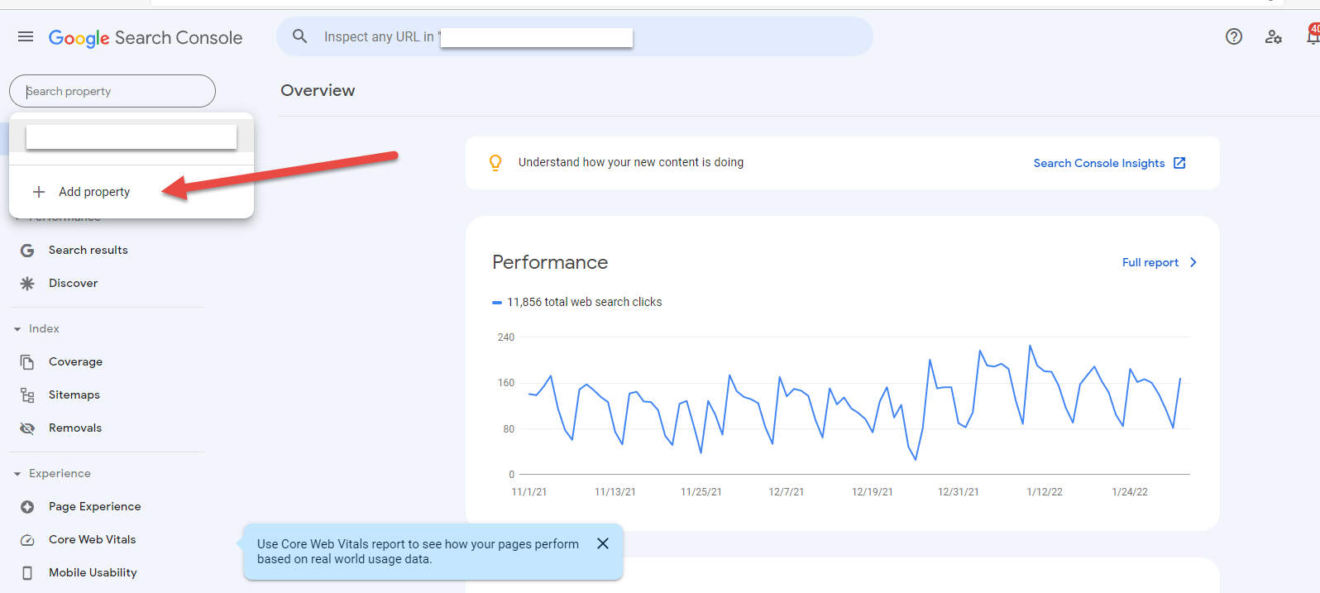The width and height of the screenshot is (1320, 593).
Task: Open the Help question mark icon
Action: point(1234,36)
